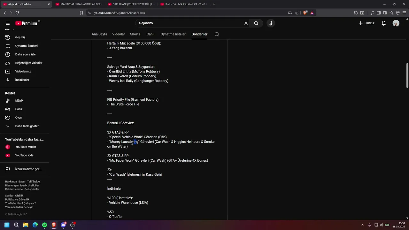
Task: Switch to the Videolar tab
Action: (x=119, y=34)
